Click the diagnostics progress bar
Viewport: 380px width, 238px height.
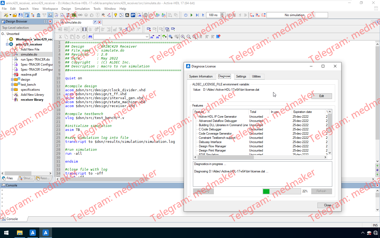pos(282,191)
